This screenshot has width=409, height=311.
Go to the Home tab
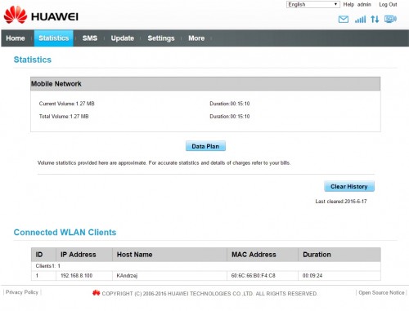click(x=16, y=38)
